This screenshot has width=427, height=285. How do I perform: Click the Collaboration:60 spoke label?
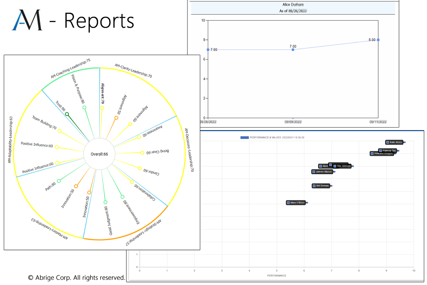tap(145, 192)
